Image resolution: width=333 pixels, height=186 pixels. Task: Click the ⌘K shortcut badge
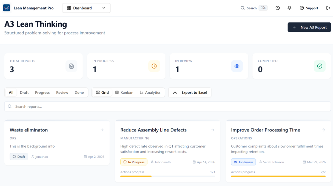263,8
